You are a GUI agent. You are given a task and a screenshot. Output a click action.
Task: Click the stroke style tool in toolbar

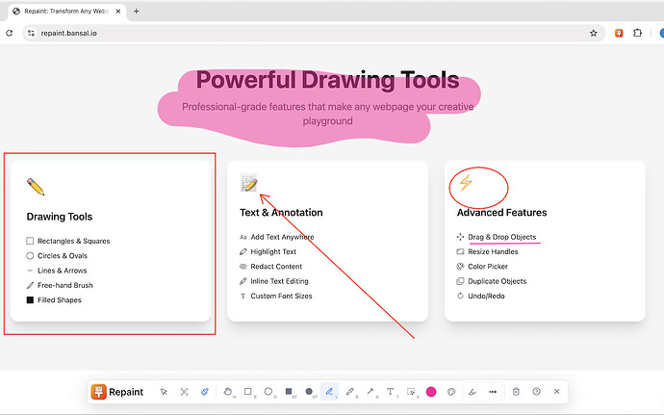[472, 392]
